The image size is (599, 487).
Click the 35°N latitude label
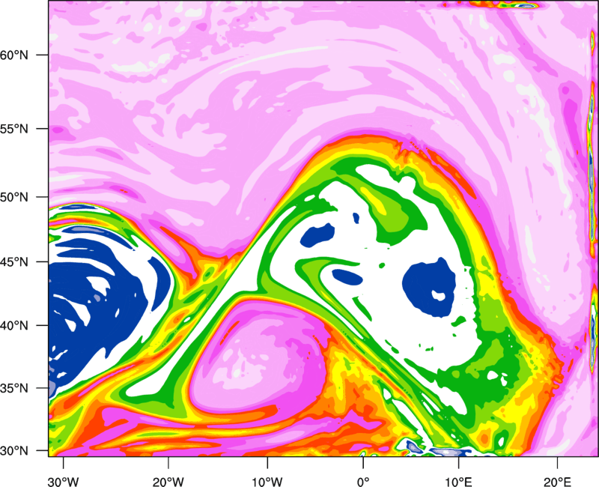tap(14, 388)
